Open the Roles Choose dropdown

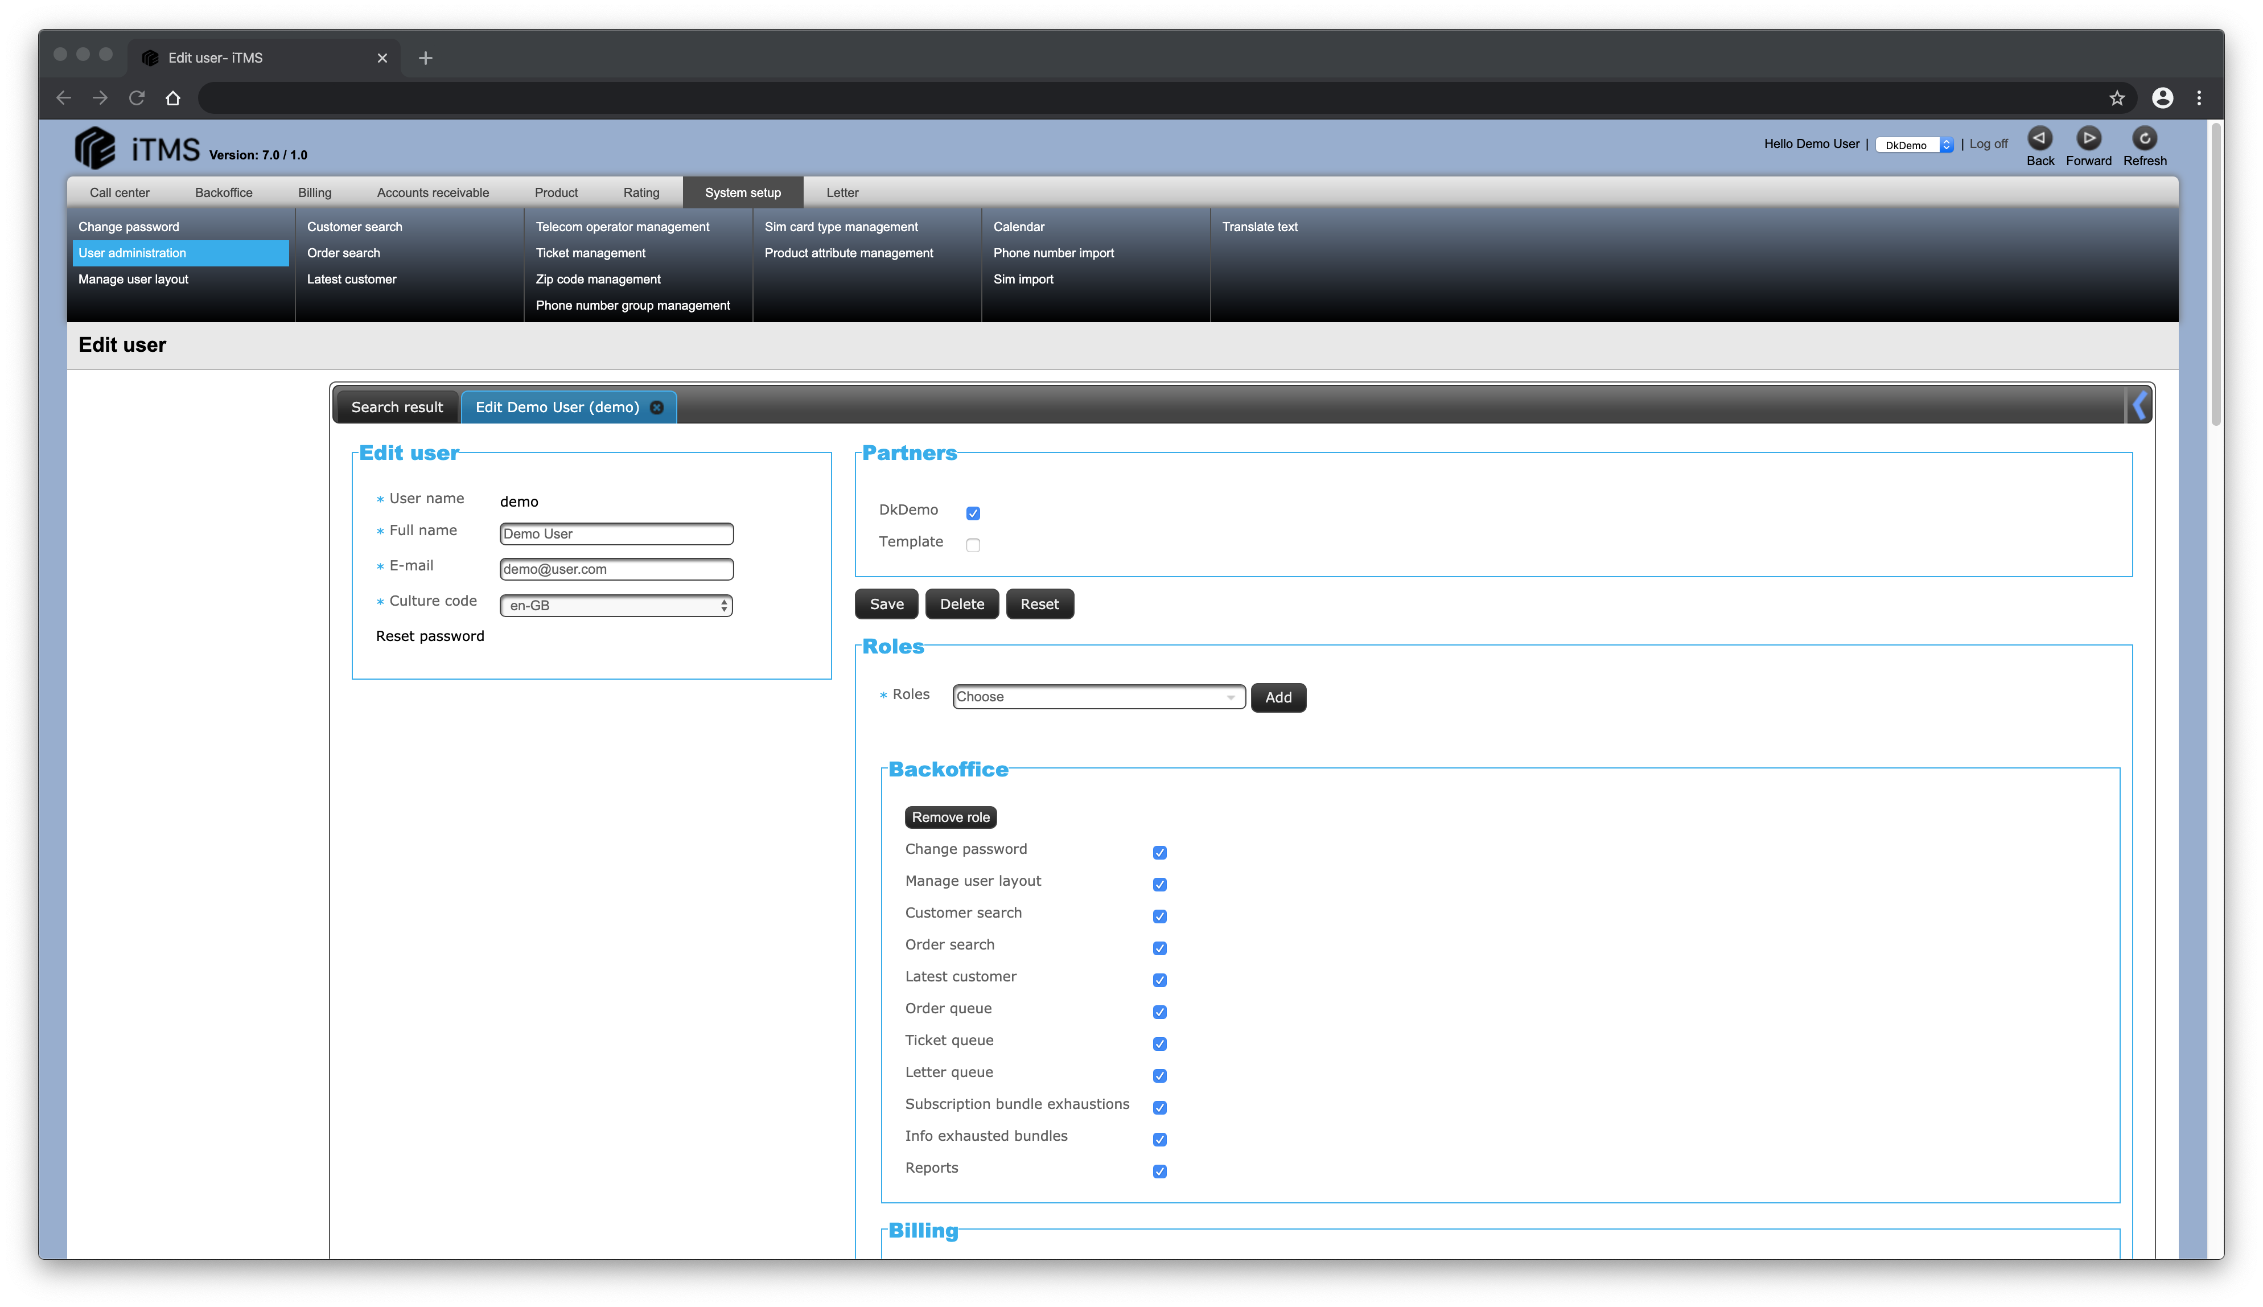tap(1098, 697)
